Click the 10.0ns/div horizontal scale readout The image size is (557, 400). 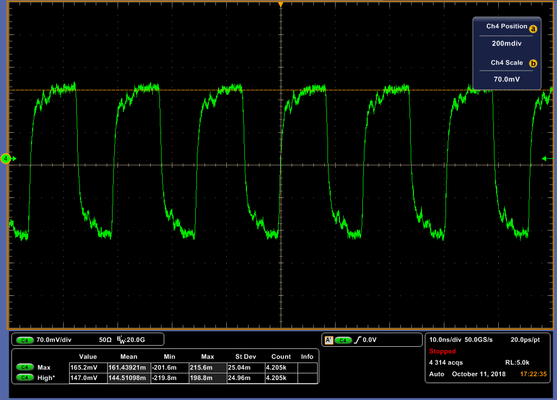446,340
